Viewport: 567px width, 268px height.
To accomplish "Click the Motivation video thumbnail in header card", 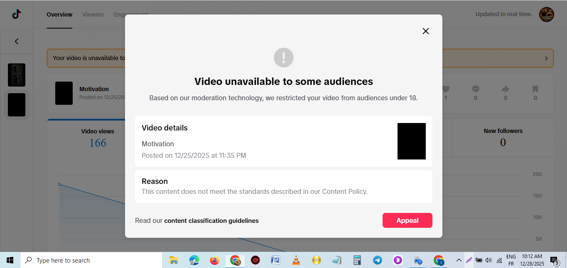I will (64, 93).
